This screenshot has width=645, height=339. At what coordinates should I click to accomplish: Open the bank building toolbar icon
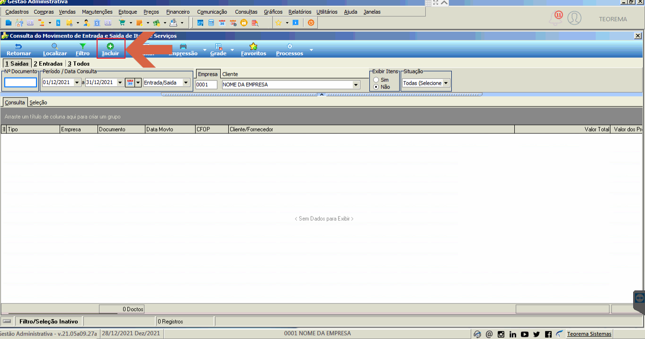click(97, 22)
